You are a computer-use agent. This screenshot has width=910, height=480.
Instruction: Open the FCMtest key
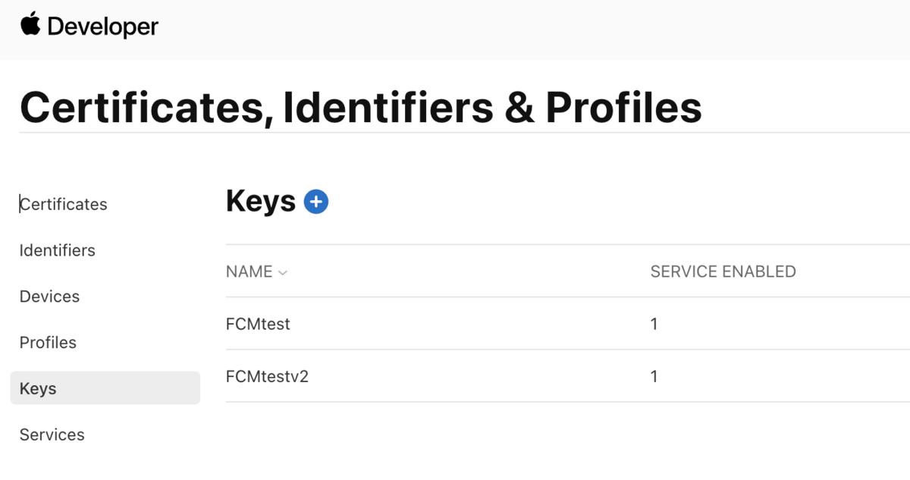[258, 325]
